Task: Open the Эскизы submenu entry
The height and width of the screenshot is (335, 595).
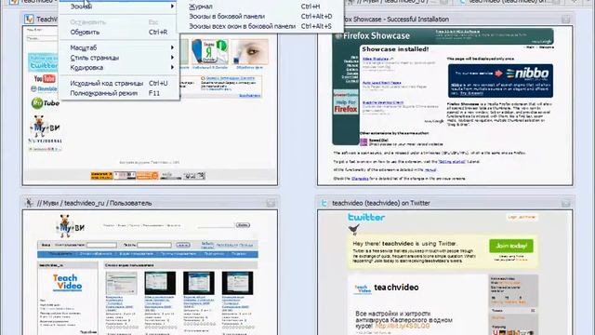Action: pyautogui.click(x=120, y=7)
